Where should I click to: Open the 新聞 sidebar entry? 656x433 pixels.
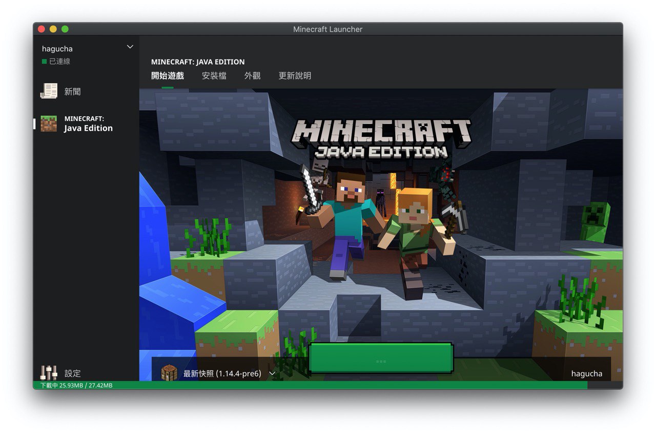click(86, 91)
